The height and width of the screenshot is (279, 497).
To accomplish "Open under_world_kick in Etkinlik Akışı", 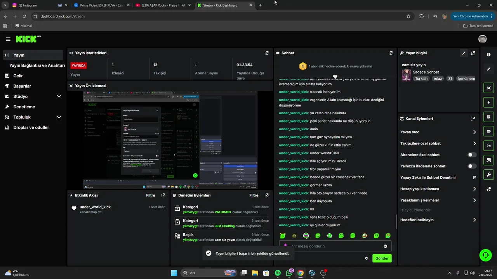I will click(95, 207).
